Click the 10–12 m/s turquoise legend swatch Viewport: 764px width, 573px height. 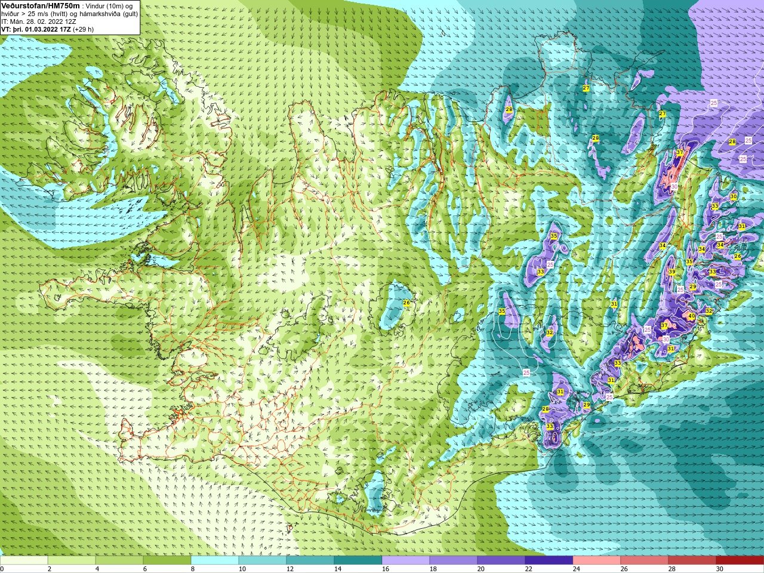263,560
